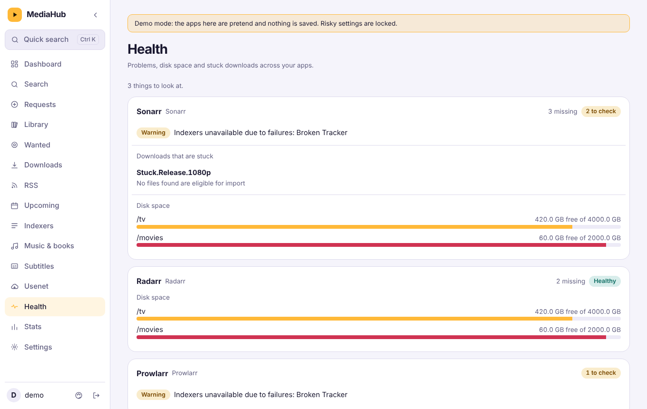Screen dimensions: 647x409
Task: Open the Stats menu item
Action: [55, 327]
